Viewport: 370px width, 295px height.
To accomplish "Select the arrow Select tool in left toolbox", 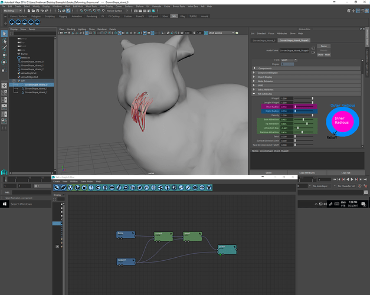I will tap(4, 34).
